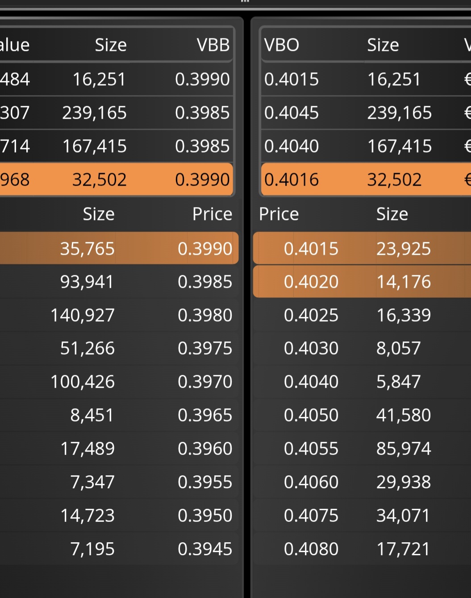This screenshot has width=471, height=598.
Task: Choose the last ask level 0.4080
Action: (x=362, y=549)
